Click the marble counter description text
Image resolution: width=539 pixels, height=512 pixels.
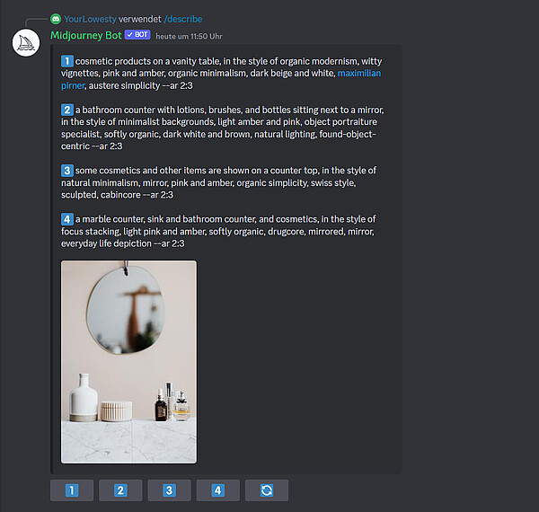(218, 231)
